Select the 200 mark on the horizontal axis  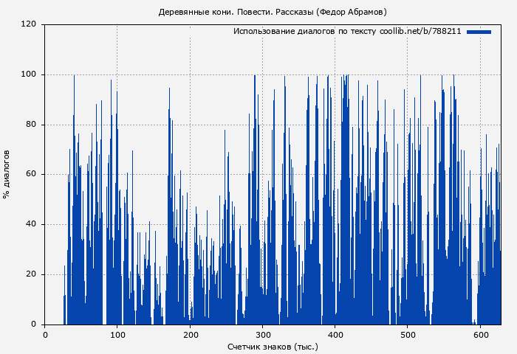[x=190, y=334]
